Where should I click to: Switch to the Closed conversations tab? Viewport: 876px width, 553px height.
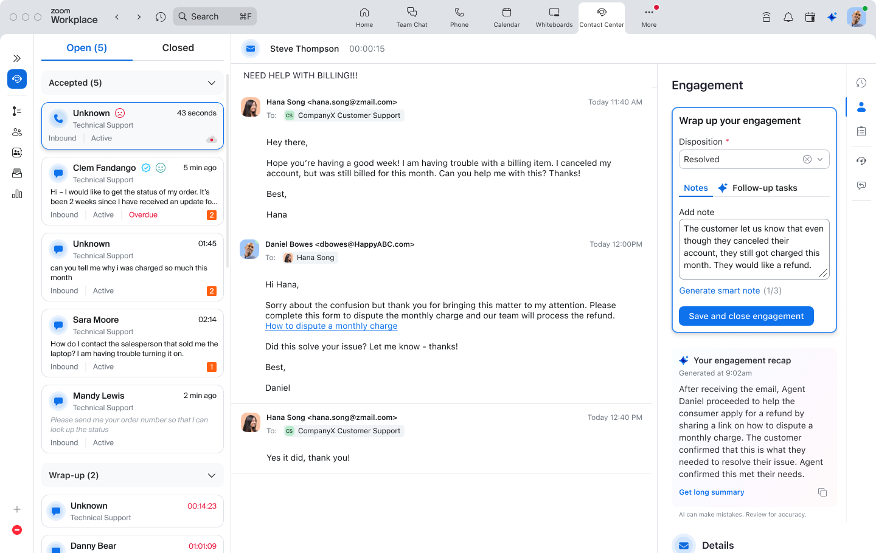(x=178, y=47)
